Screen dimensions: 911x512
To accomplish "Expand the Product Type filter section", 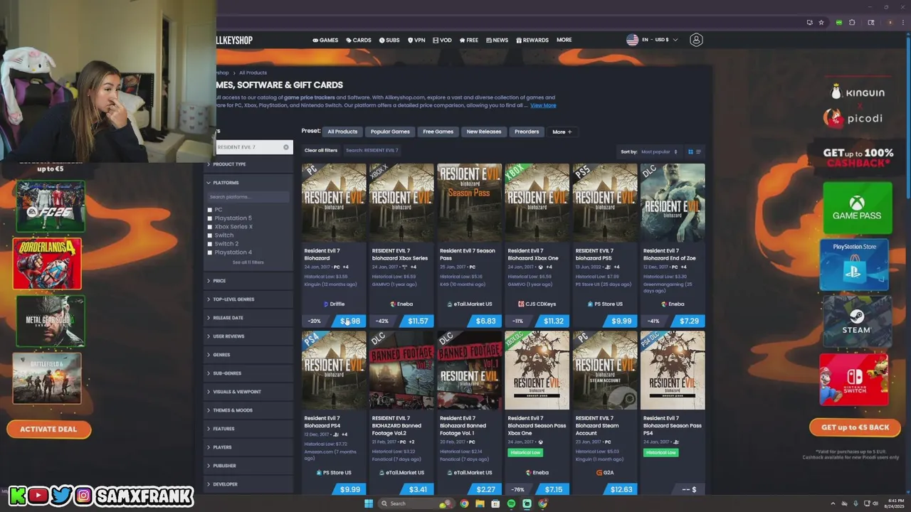I will (x=248, y=164).
